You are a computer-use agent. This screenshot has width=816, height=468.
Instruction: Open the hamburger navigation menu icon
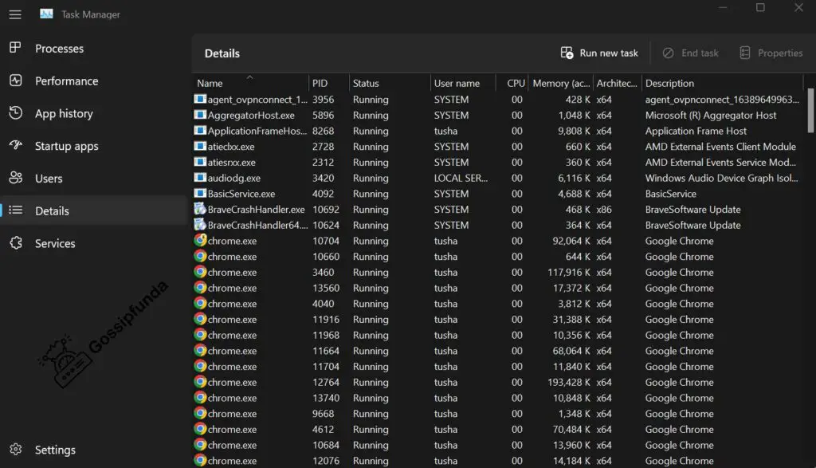(x=15, y=14)
